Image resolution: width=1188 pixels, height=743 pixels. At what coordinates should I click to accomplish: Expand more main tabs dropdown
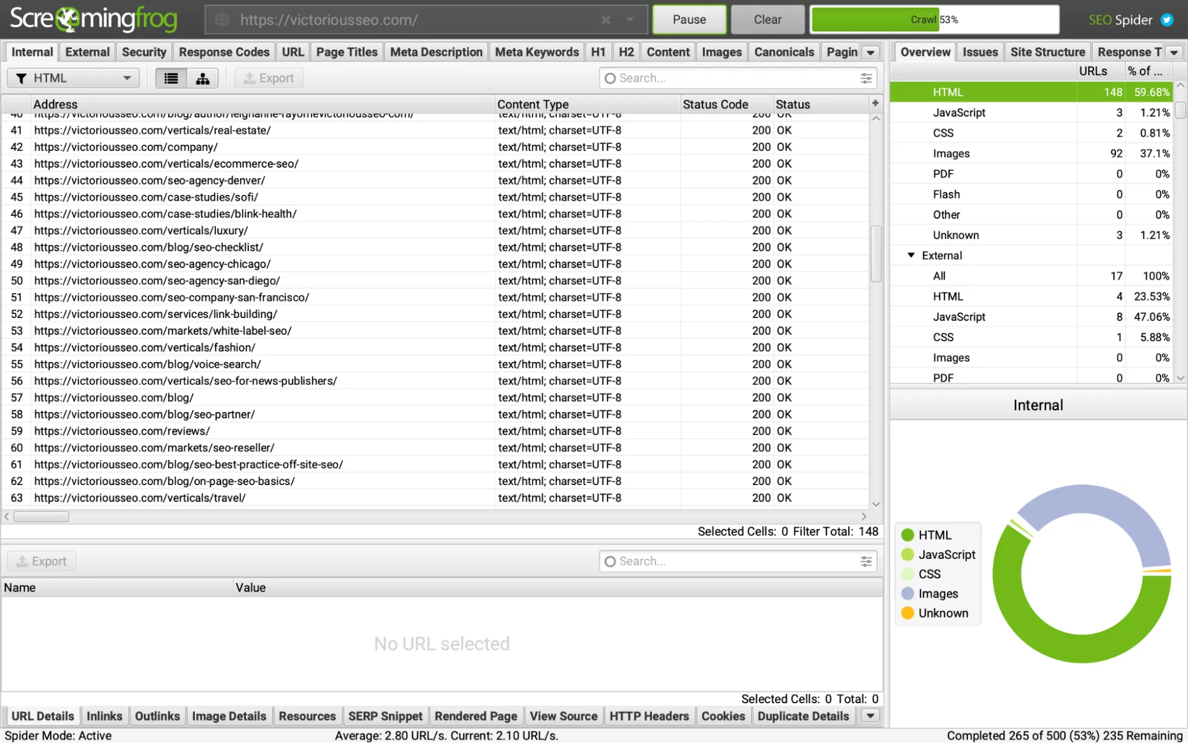[871, 52]
